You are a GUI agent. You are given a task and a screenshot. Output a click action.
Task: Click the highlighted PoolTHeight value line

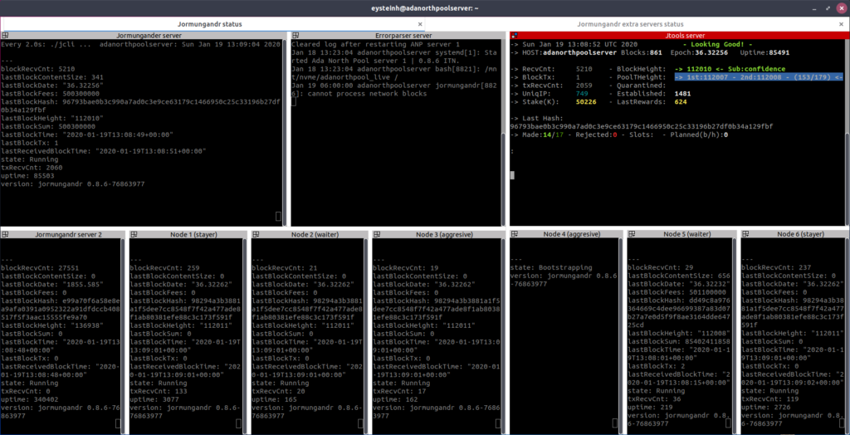pyautogui.click(x=759, y=77)
